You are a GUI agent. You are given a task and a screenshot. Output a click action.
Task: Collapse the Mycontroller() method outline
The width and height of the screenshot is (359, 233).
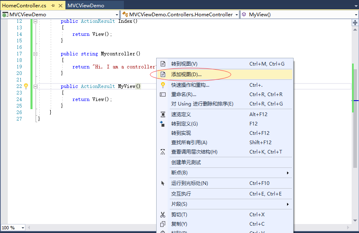pos(36,54)
